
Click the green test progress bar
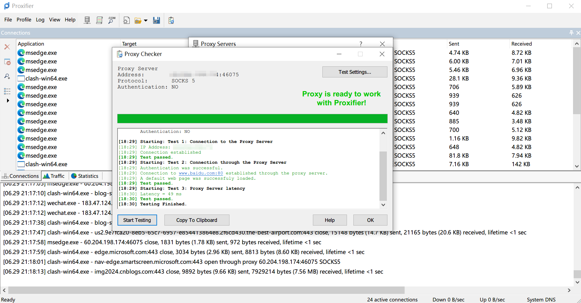tap(252, 118)
